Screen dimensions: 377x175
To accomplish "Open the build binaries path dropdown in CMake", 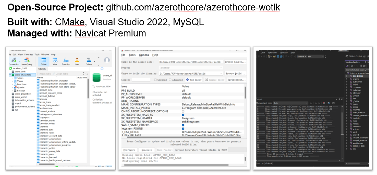I will point(191,73).
